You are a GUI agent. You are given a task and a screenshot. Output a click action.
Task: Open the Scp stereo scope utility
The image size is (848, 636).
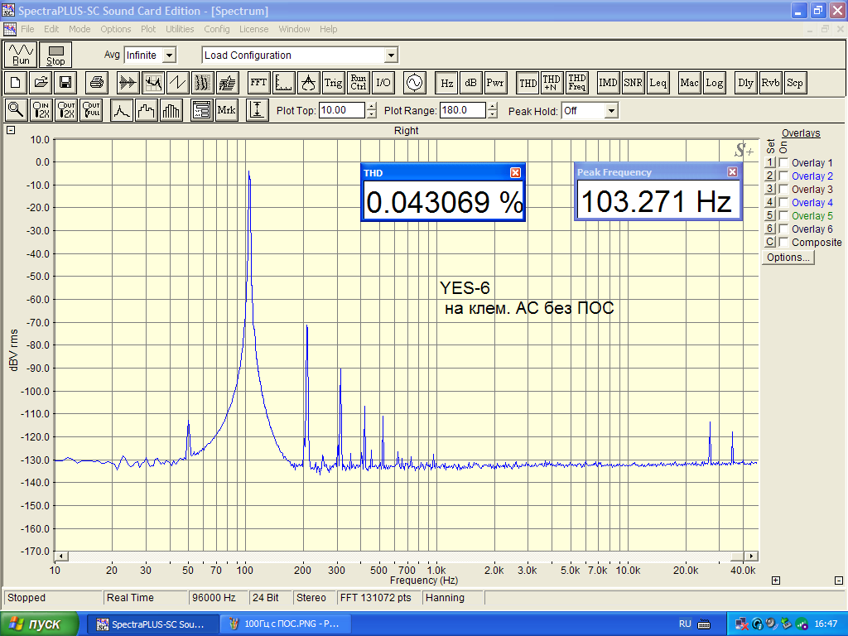[x=794, y=82]
